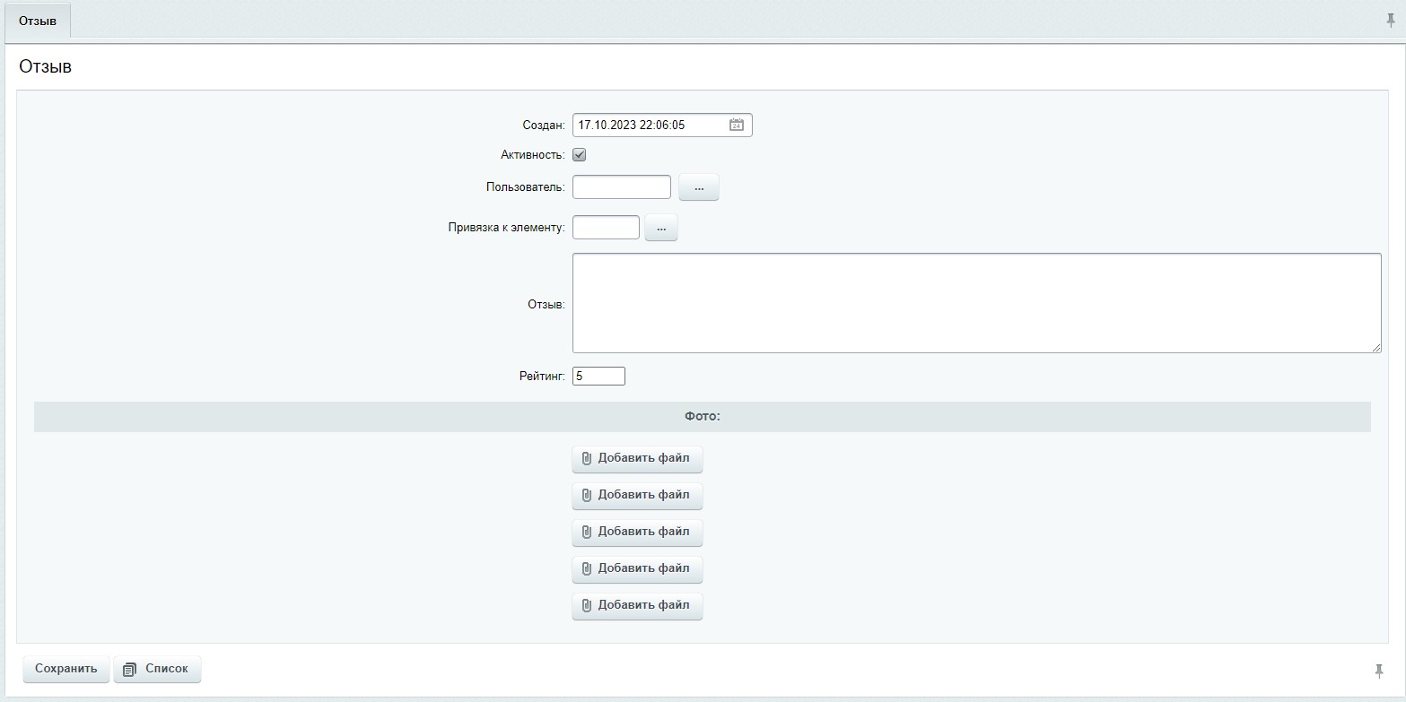Open element picker next to Привязка к элементу

661,228
